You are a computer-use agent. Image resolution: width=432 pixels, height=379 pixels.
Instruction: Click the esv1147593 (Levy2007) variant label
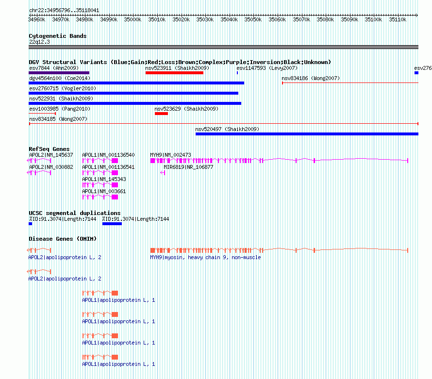pyautogui.click(x=267, y=68)
